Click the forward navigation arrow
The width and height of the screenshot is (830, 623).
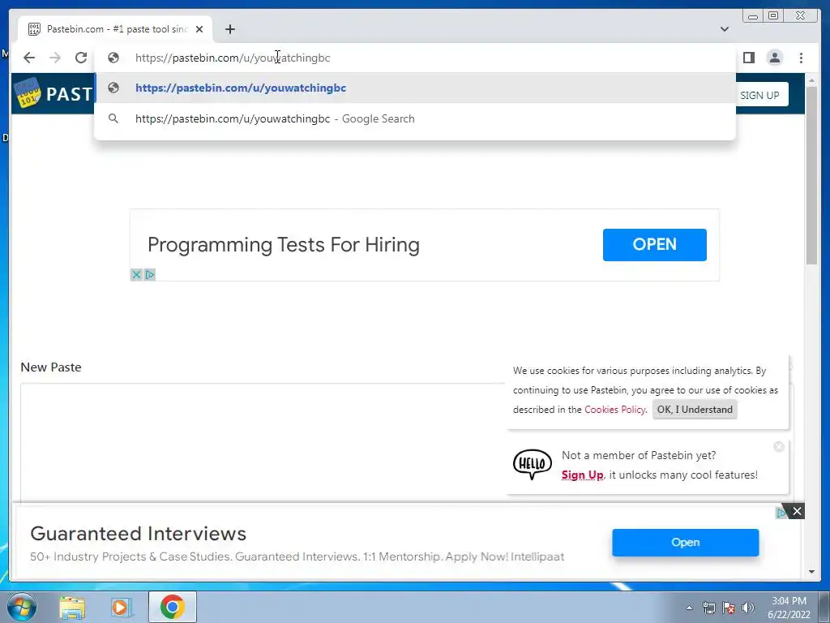pyautogui.click(x=55, y=58)
